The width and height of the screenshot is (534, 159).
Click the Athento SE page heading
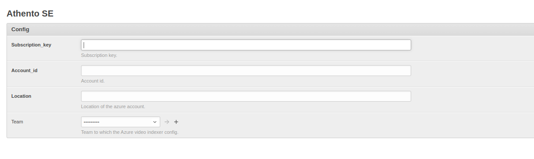coord(30,14)
